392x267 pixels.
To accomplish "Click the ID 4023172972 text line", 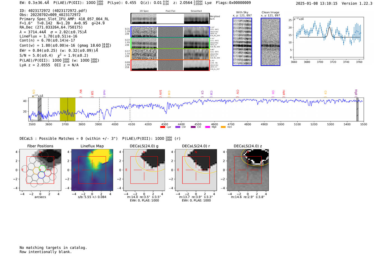I will [53, 11].
